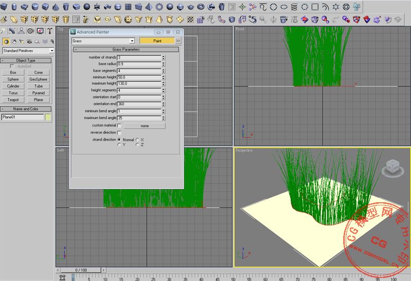
Task: Click the Text spline 'ABC' icon
Action: coord(357,7)
